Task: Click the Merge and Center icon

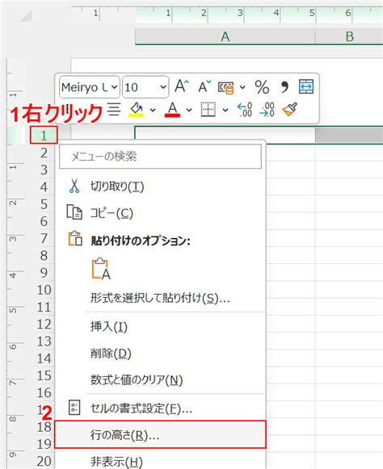Action: click(x=306, y=86)
